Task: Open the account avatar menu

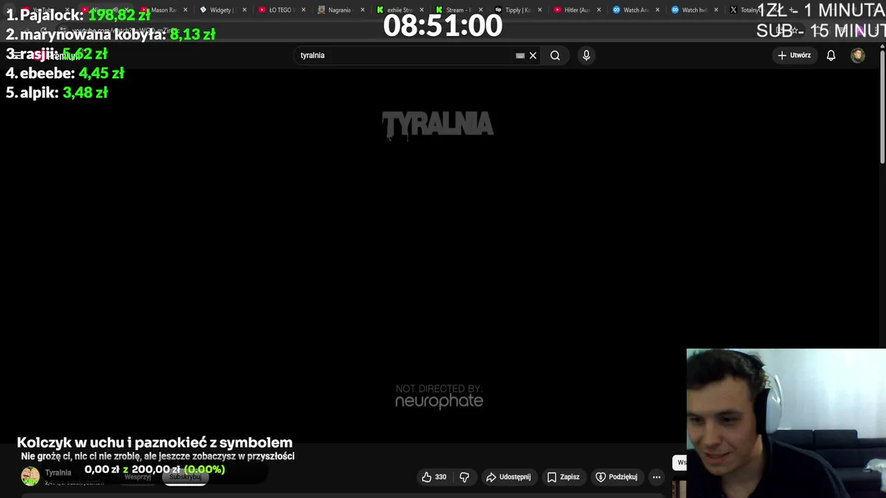Action: (858, 55)
